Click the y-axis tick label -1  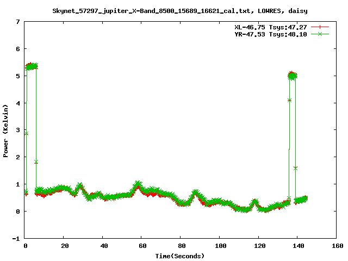click(x=16, y=239)
